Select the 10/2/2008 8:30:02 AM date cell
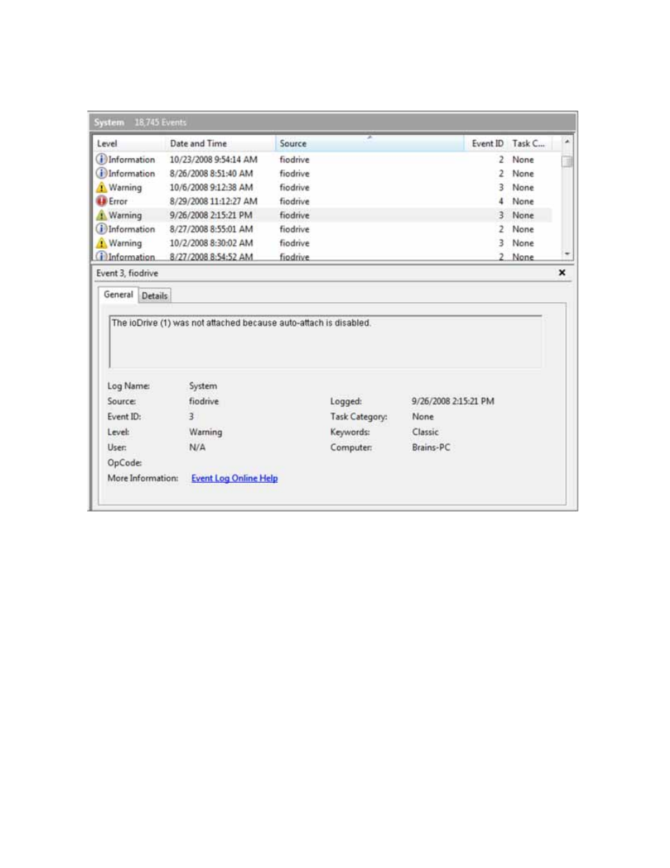The height and width of the screenshot is (868, 670). pyautogui.click(x=211, y=243)
